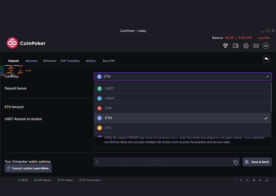
Task: Click the currency list scrollbar
Action: [271, 97]
